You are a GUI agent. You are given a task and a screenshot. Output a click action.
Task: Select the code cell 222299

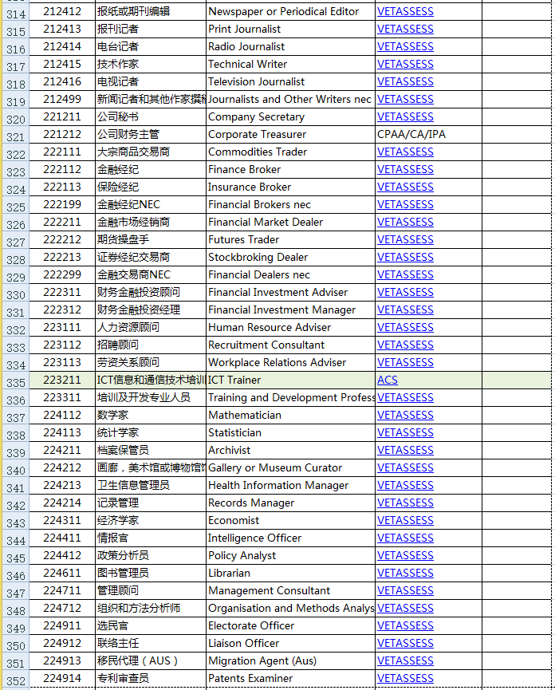coord(62,275)
